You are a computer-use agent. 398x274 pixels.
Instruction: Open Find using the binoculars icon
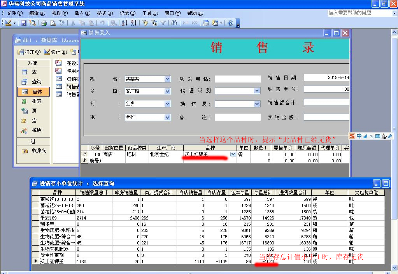(x=174, y=23)
